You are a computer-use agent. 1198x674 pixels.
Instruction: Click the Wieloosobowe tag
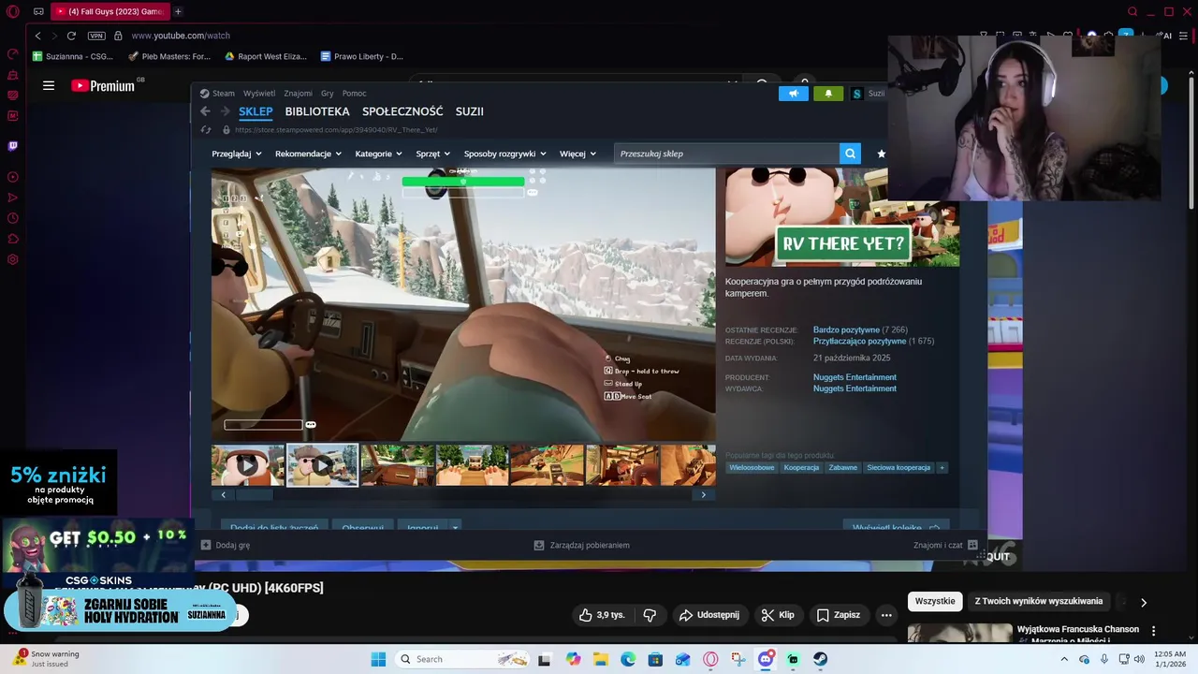752,467
